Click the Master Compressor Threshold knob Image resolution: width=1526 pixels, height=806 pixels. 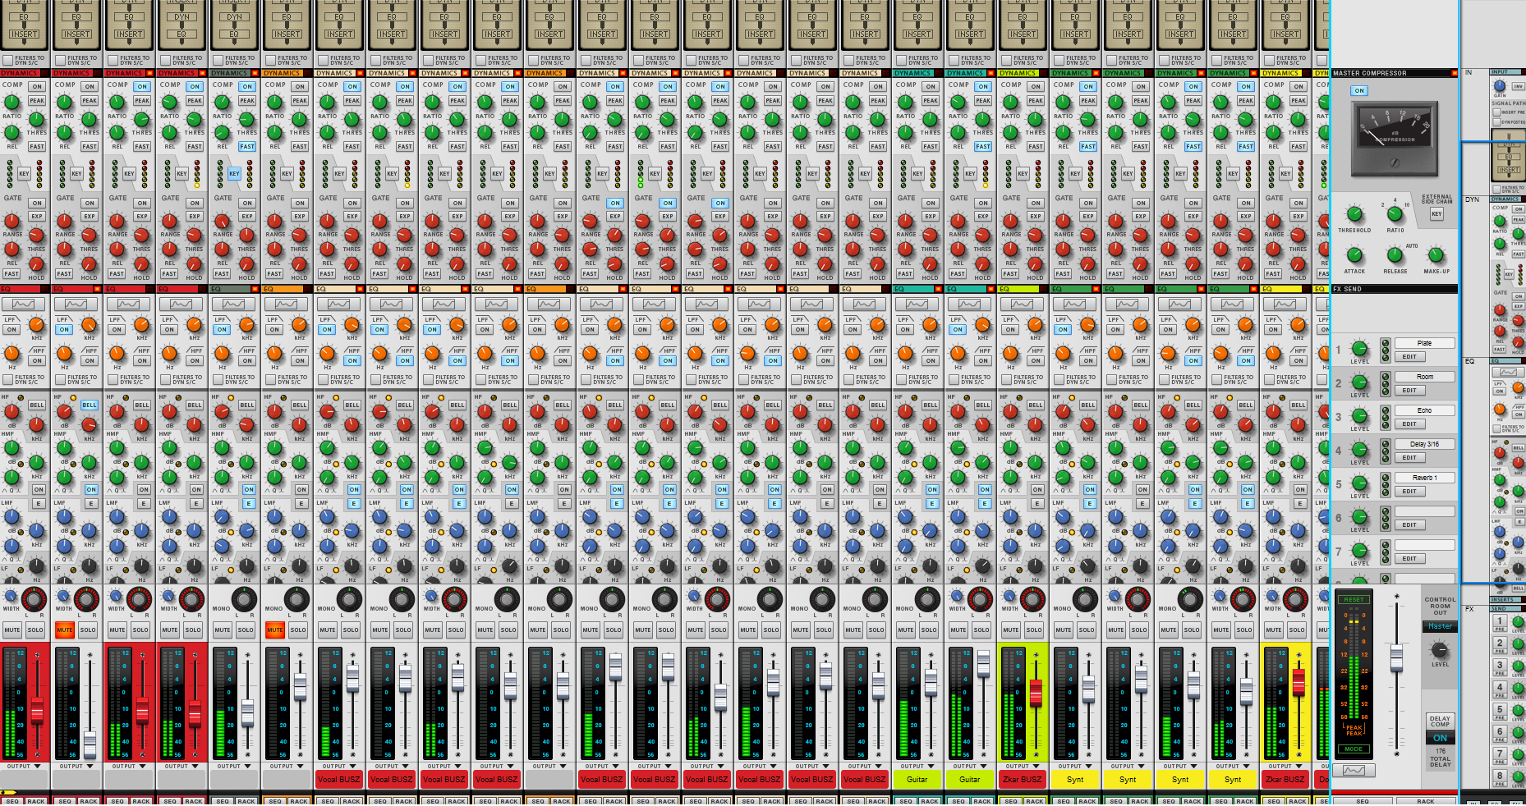(1354, 215)
